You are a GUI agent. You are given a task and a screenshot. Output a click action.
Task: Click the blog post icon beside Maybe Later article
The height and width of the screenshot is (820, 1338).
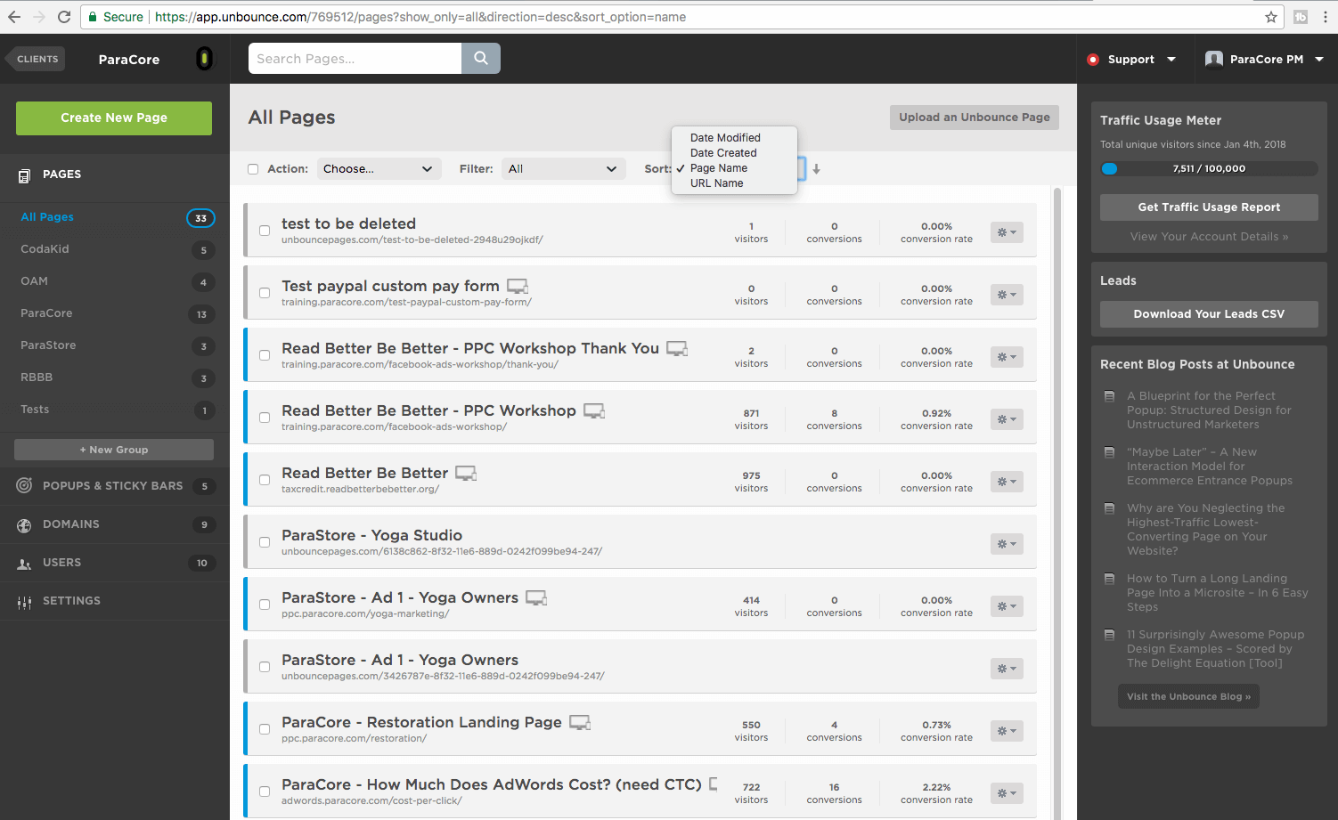1109,452
